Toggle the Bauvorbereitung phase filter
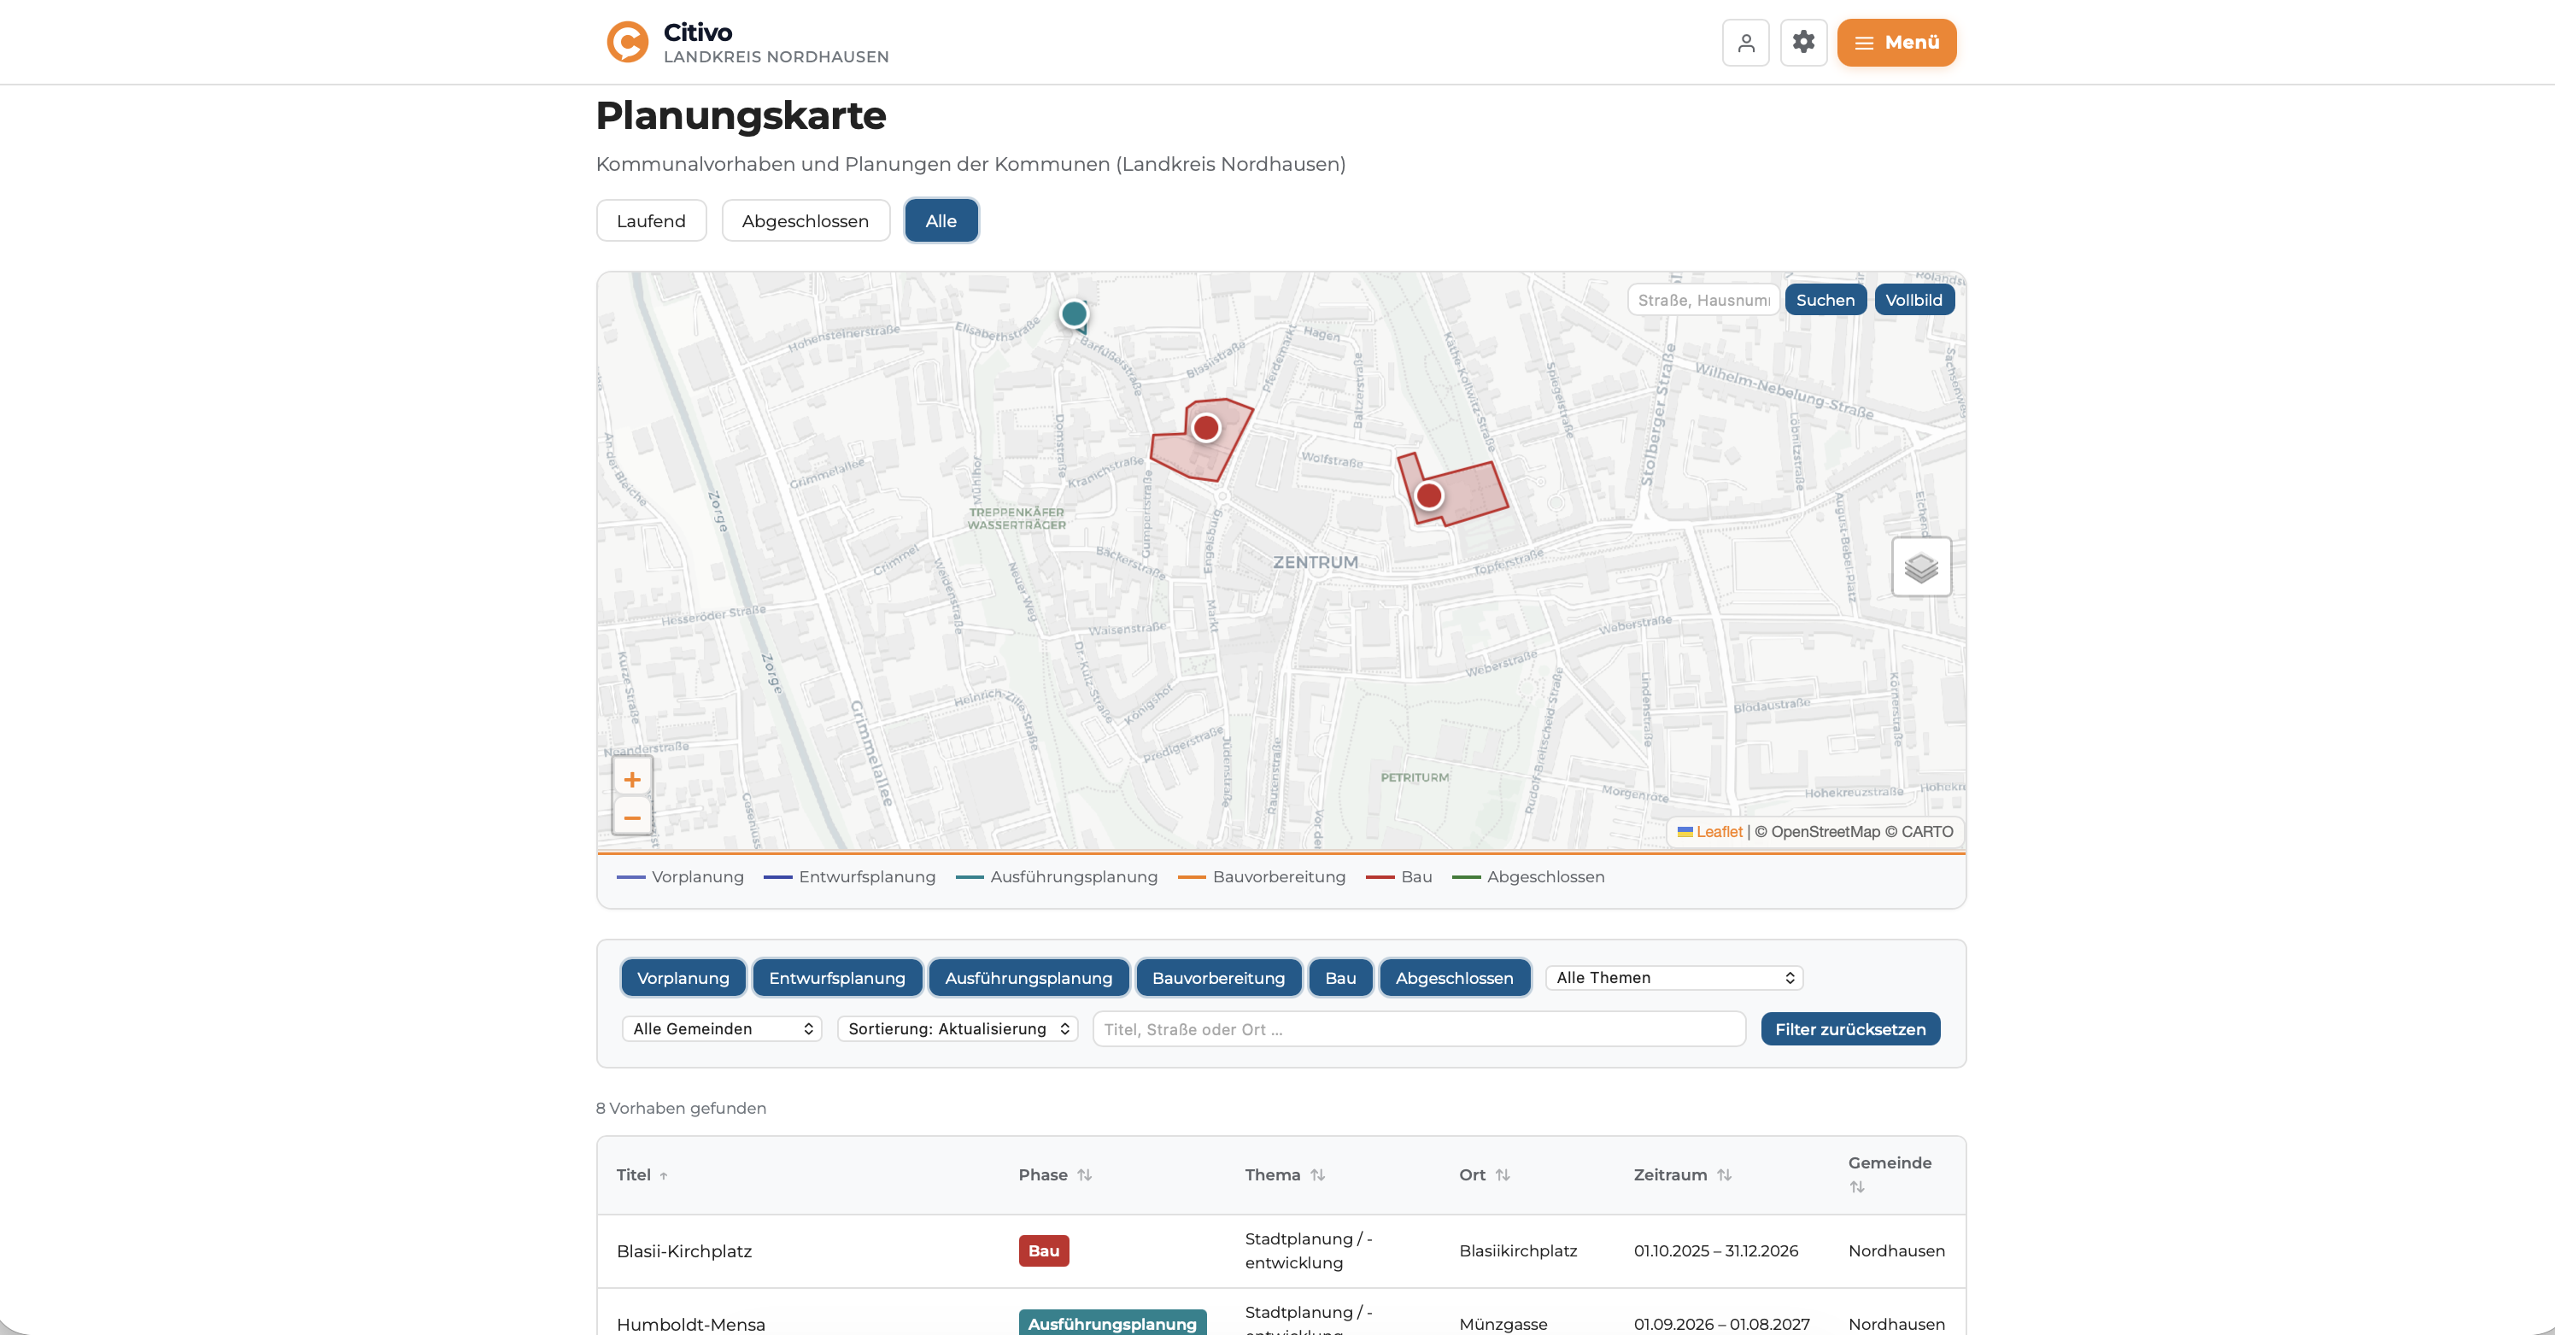 pos(1218,977)
